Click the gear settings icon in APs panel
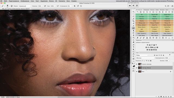The image size is (174, 98). click(x=172, y=12)
